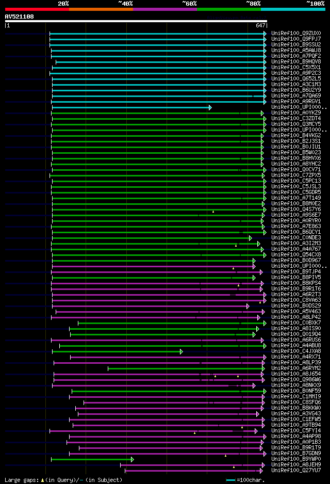330x484 pixels.
Task: Click the UniRef100_C3ZDT4 label
Action: coord(296,119)
